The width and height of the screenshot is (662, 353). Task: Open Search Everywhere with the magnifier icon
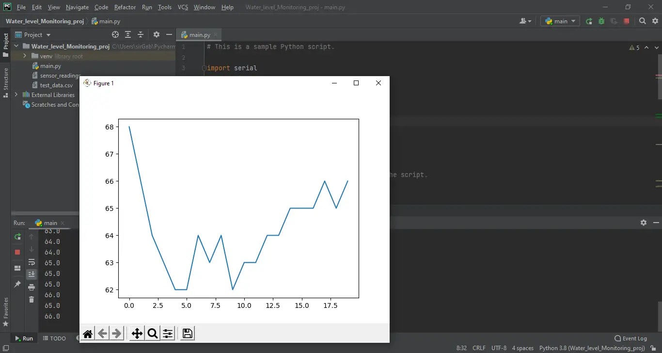643,21
